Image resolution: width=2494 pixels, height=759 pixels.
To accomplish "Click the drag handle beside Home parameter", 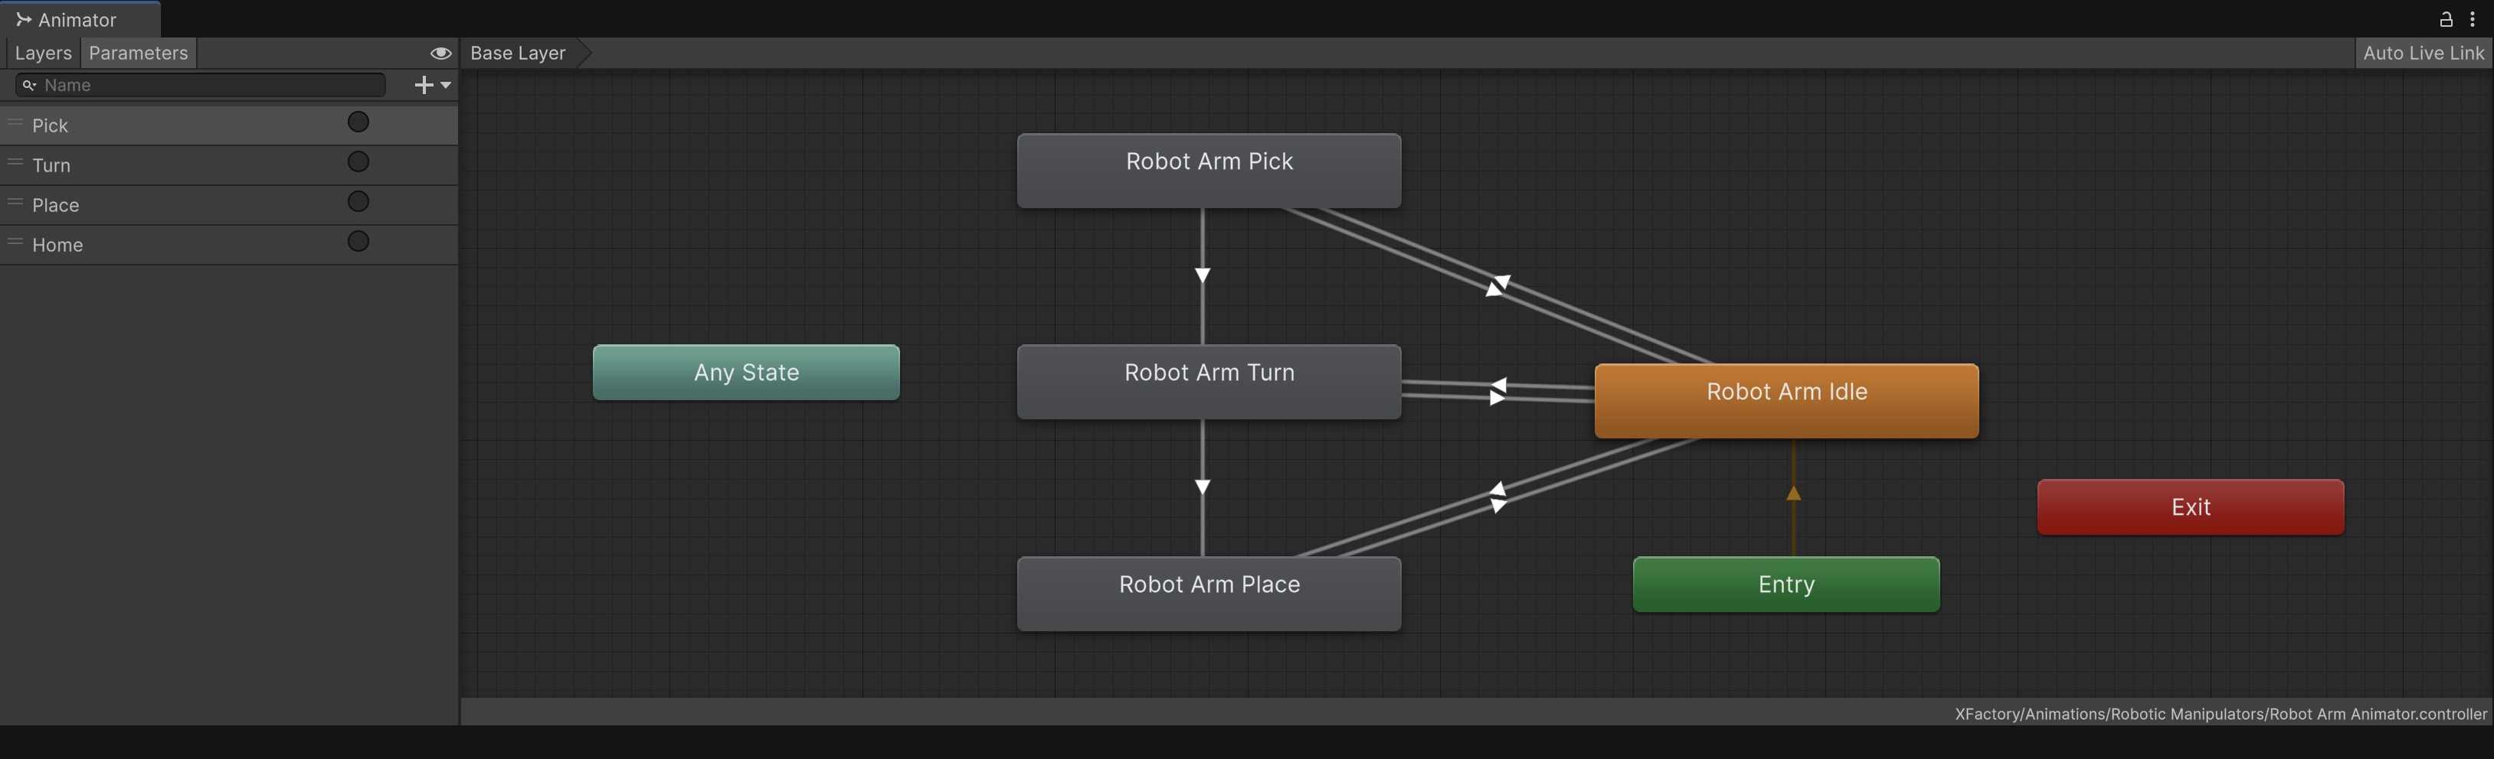I will pos(15,242).
